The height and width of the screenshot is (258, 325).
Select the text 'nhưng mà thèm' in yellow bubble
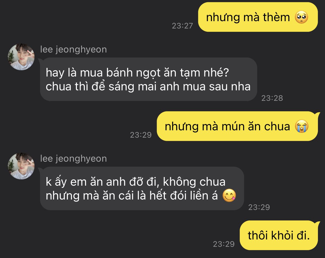coord(248,17)
